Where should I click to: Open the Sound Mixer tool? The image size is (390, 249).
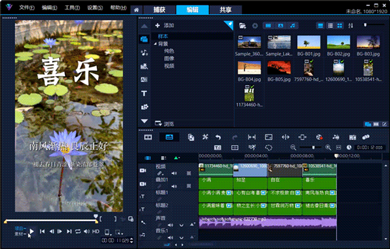tap(336, 137)
